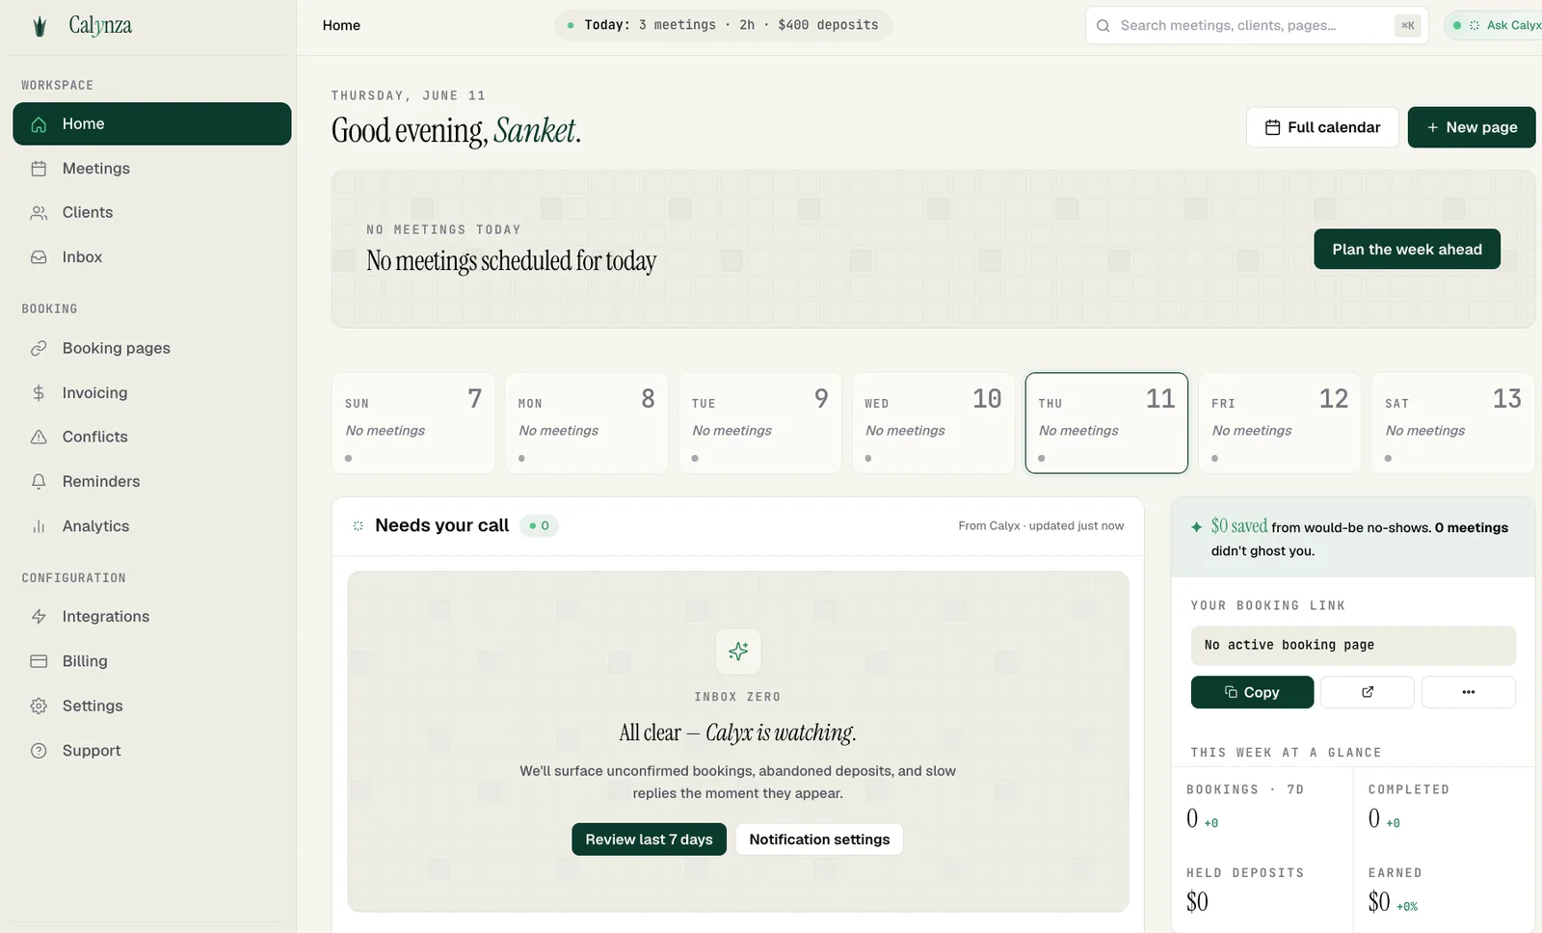Click the Integrations lightning bolt icon
This screenshot has height=933, width=1542.
tap(39, 617)
